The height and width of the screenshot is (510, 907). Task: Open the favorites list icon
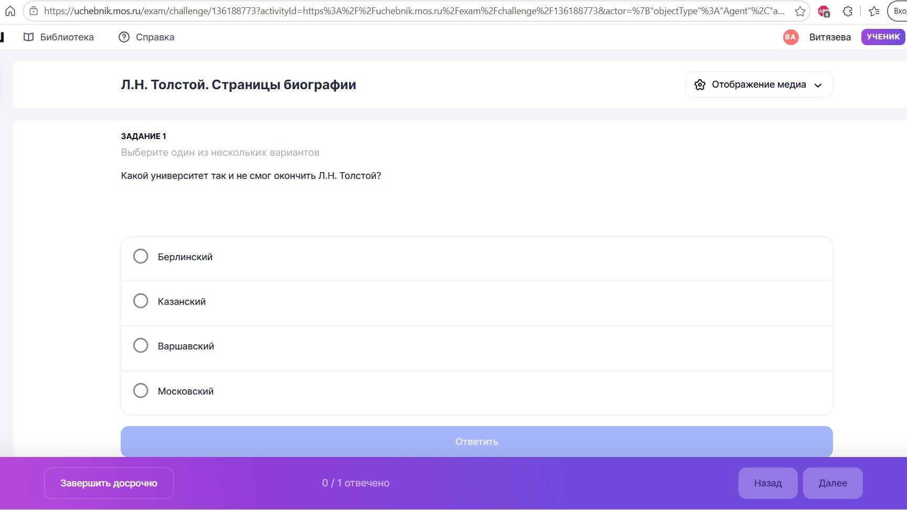874,11
